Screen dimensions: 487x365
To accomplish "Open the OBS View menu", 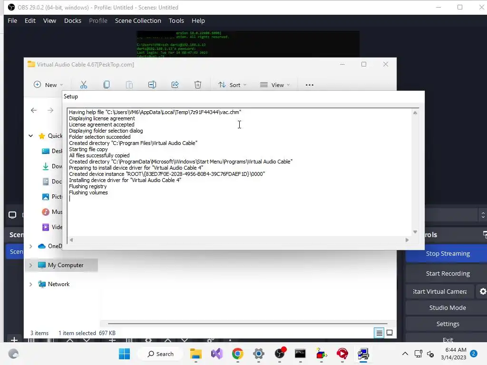I will (49, 21).
